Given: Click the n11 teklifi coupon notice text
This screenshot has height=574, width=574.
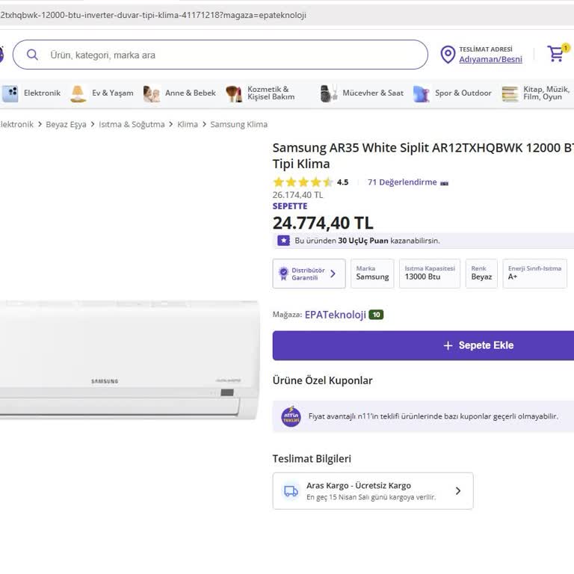Looking at the screenshot, I should (x=433, y=416).
